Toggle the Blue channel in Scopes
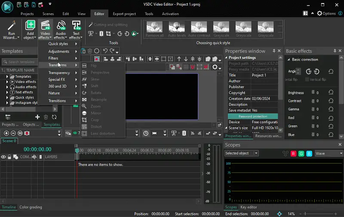Image resolution: width=344 pixels, height=217 pixels. point(309,154)
